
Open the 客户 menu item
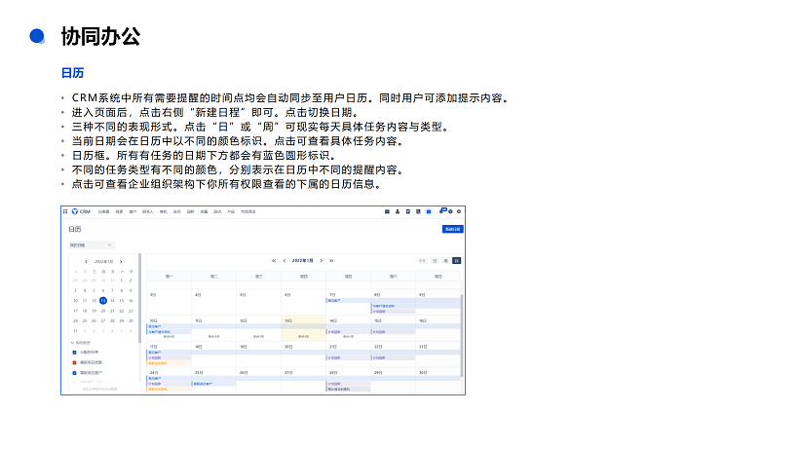tap(133, 211)
